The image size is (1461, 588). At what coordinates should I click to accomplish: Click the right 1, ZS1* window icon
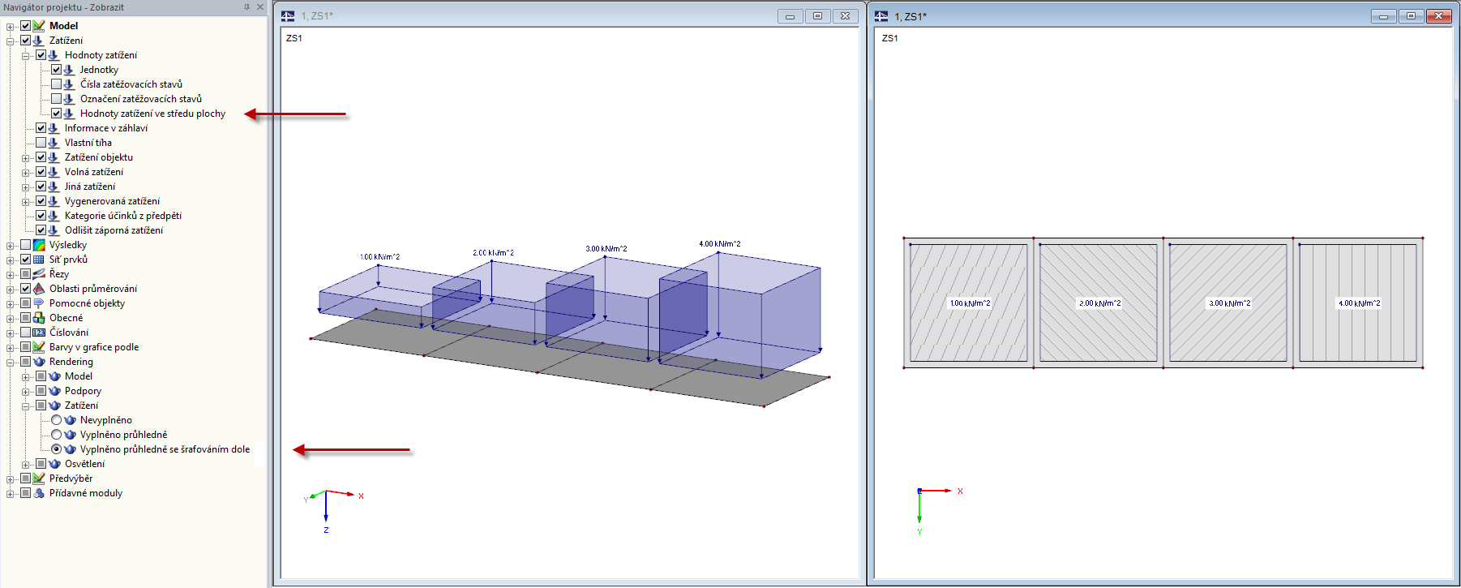click(x=881, y=16)
